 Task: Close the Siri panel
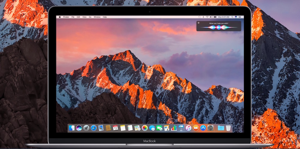pyautogui.click(x=198, y=23)
